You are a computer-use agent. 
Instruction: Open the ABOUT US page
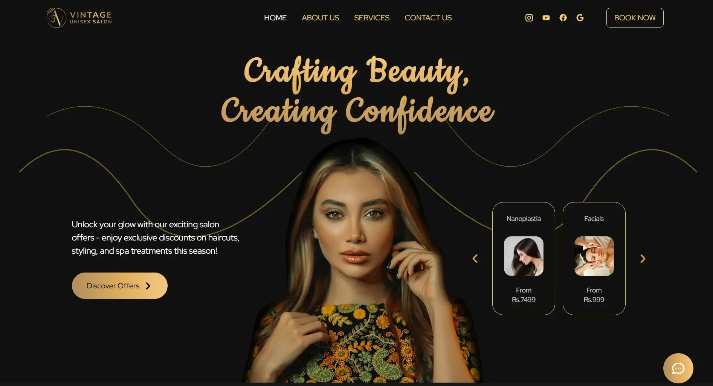[320, 18]
